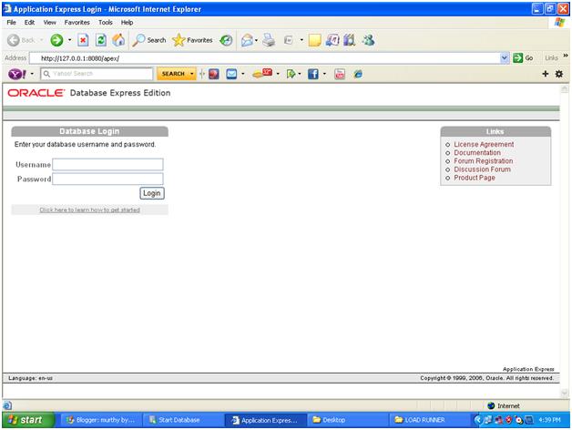Click the page scrollbar up arrow
The width and height of the screenshot is (572, 430).
(x=565, y=88)
